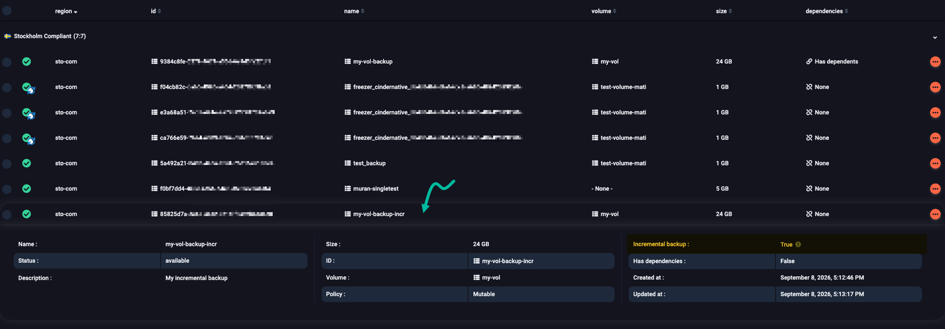Open test_backup backup name
The width and height of the screenshot is (945, 329).
(369, 163)
